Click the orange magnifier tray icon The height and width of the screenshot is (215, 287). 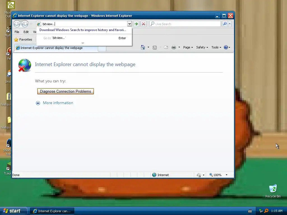[x=266, y=211]
